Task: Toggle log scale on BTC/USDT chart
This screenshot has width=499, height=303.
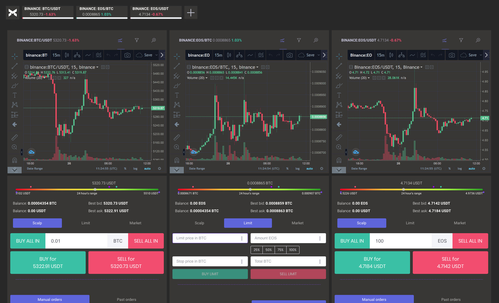Action: (x=135, y=168)
